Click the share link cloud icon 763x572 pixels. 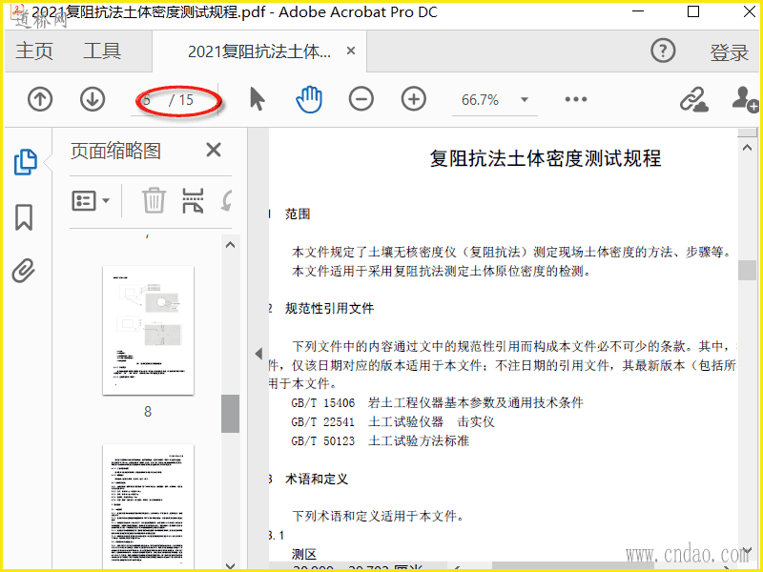[694, 100]
